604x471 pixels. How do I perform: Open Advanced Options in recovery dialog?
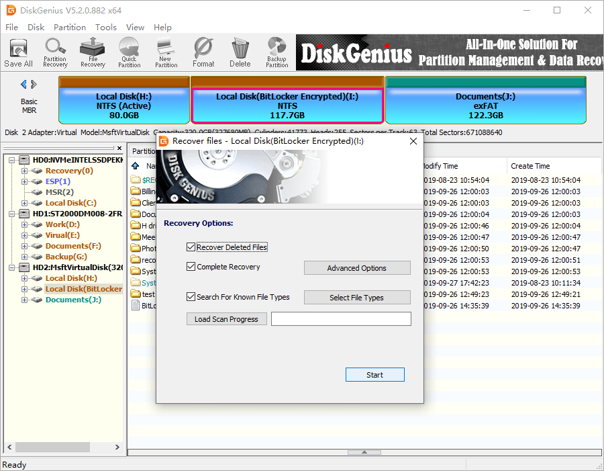click(356, 268)
